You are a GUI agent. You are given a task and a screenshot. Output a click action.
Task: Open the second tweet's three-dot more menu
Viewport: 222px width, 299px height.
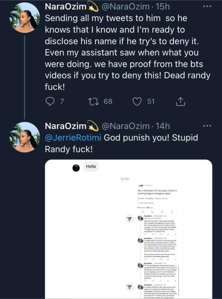pos(207,125)
